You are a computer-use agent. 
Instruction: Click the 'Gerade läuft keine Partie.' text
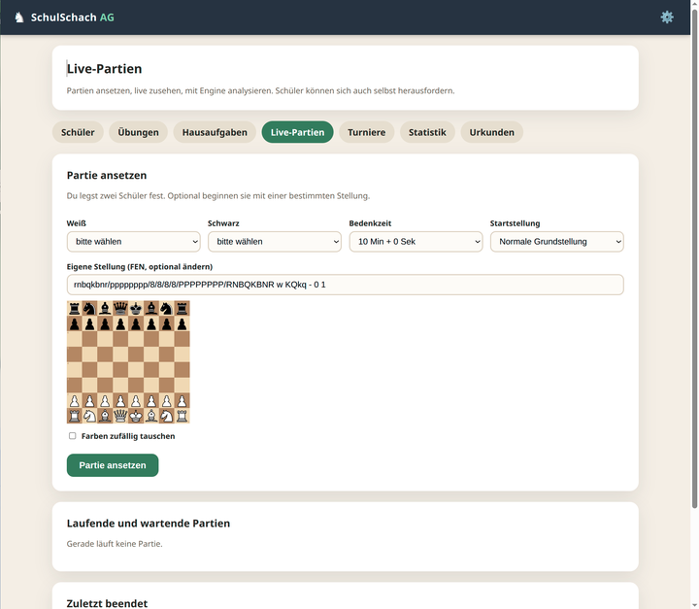(115, 544)
